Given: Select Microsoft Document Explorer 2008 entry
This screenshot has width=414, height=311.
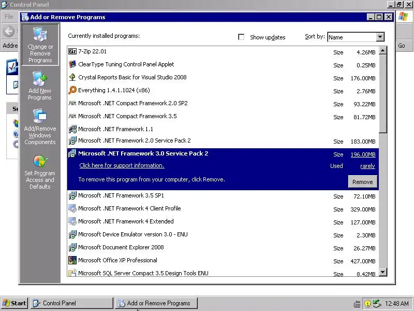Looking at the screenshot, I should 223,248.
